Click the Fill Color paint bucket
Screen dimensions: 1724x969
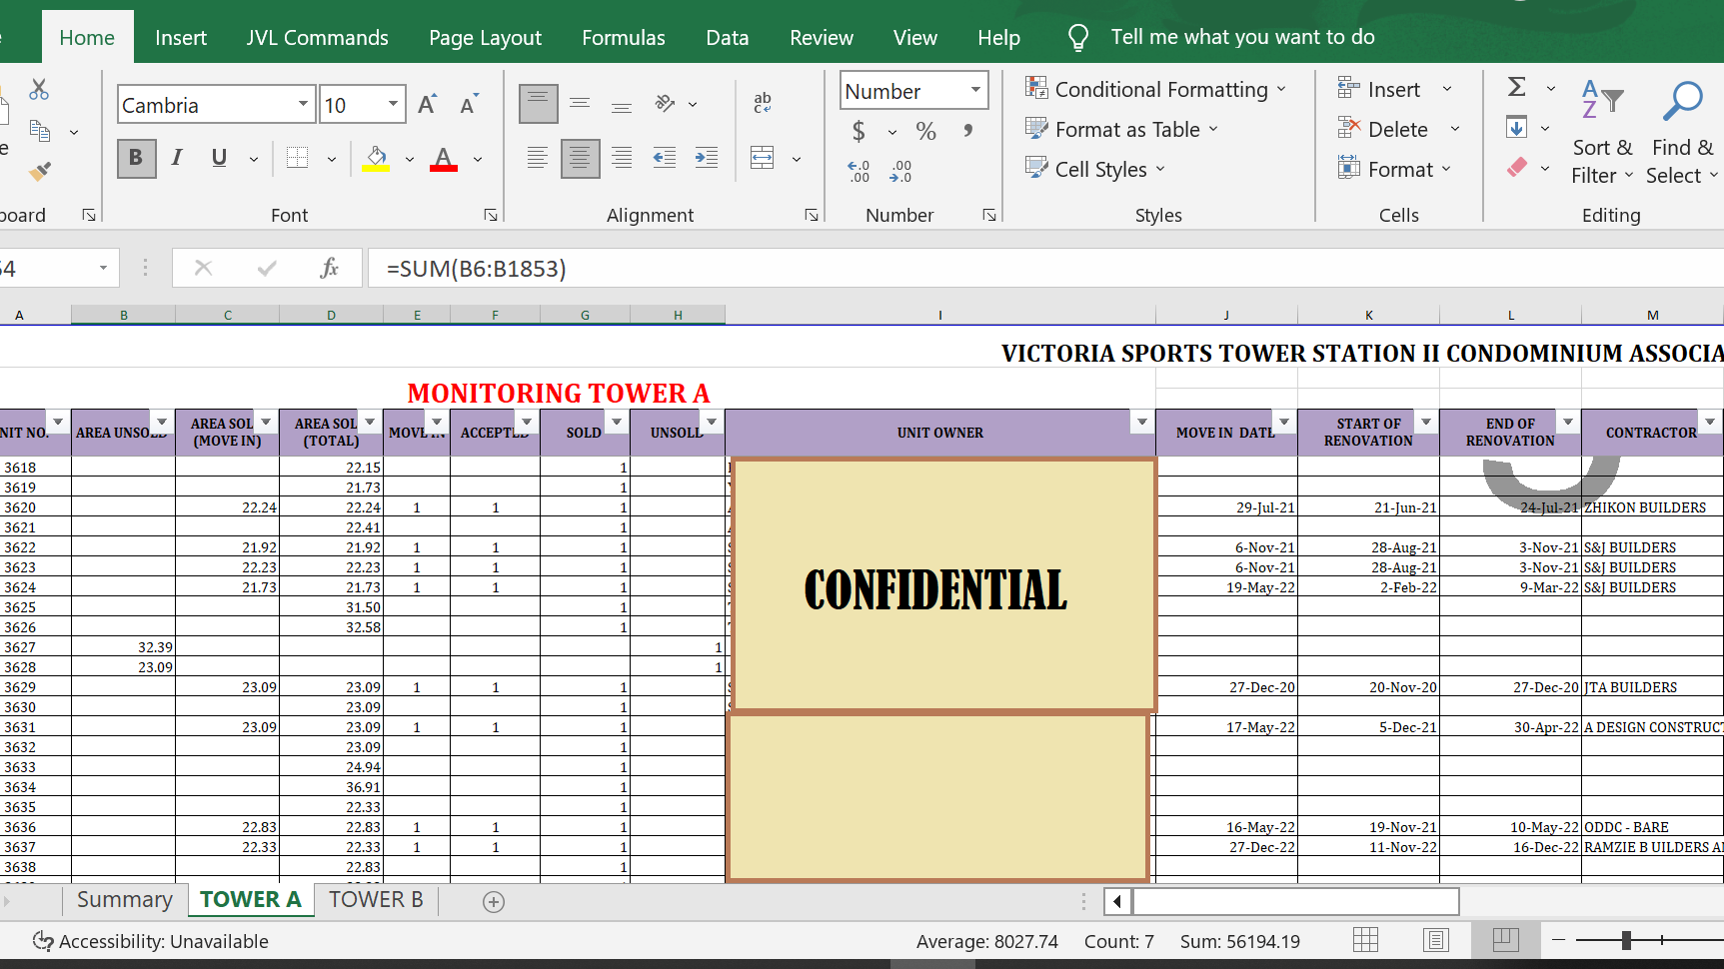(x=376, y=158)
